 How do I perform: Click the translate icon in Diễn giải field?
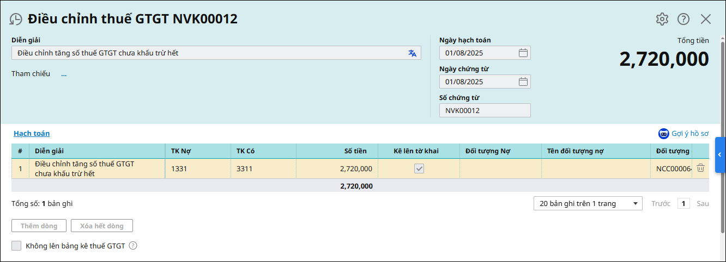click(412, 53)
